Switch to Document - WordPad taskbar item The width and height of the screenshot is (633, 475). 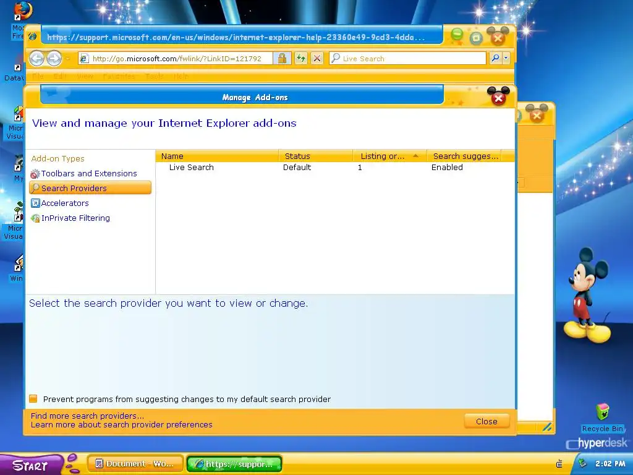(x=135, y=464)
